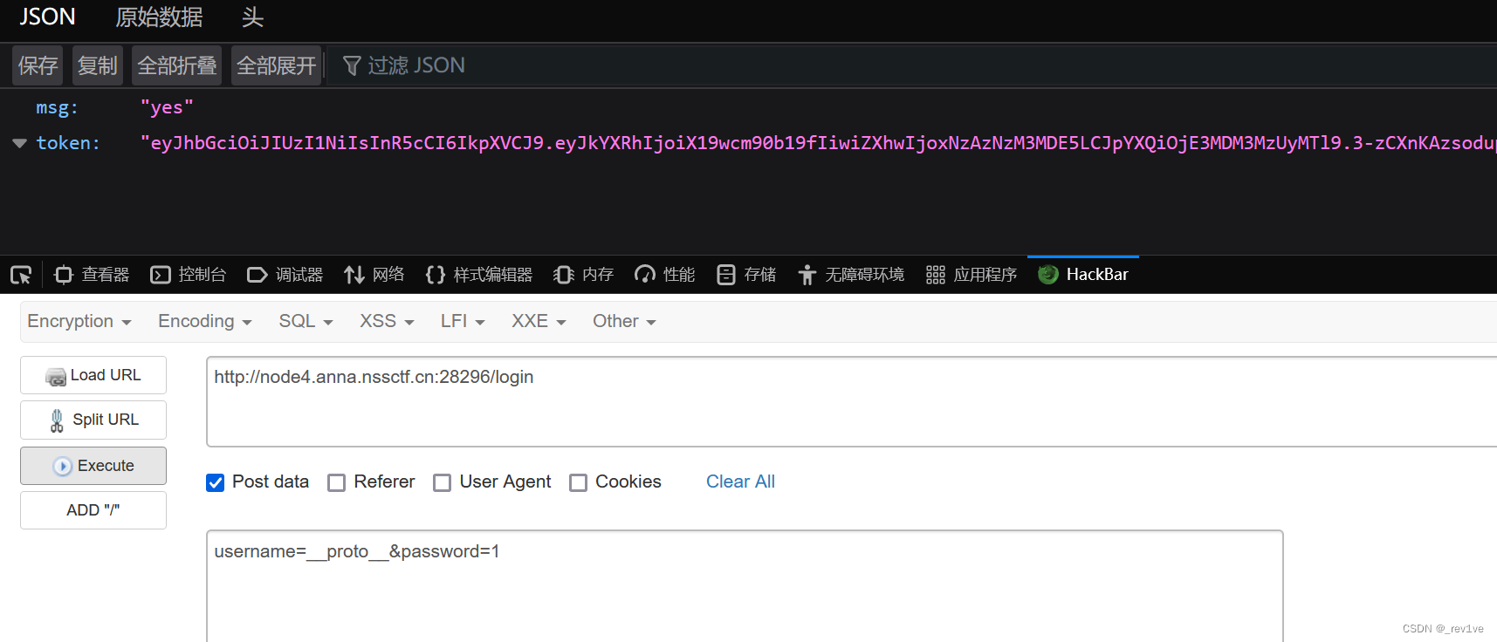Click the Execute button

(x=93, y=466)
